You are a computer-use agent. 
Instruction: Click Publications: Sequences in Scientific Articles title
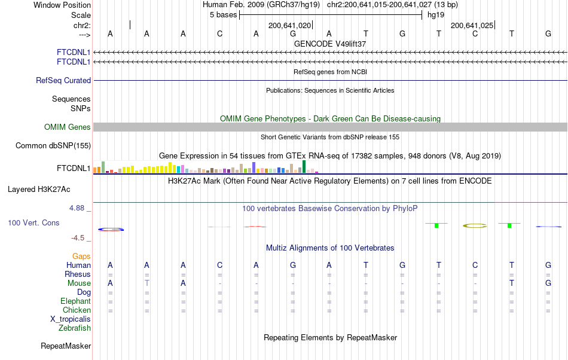click(330, 90)
